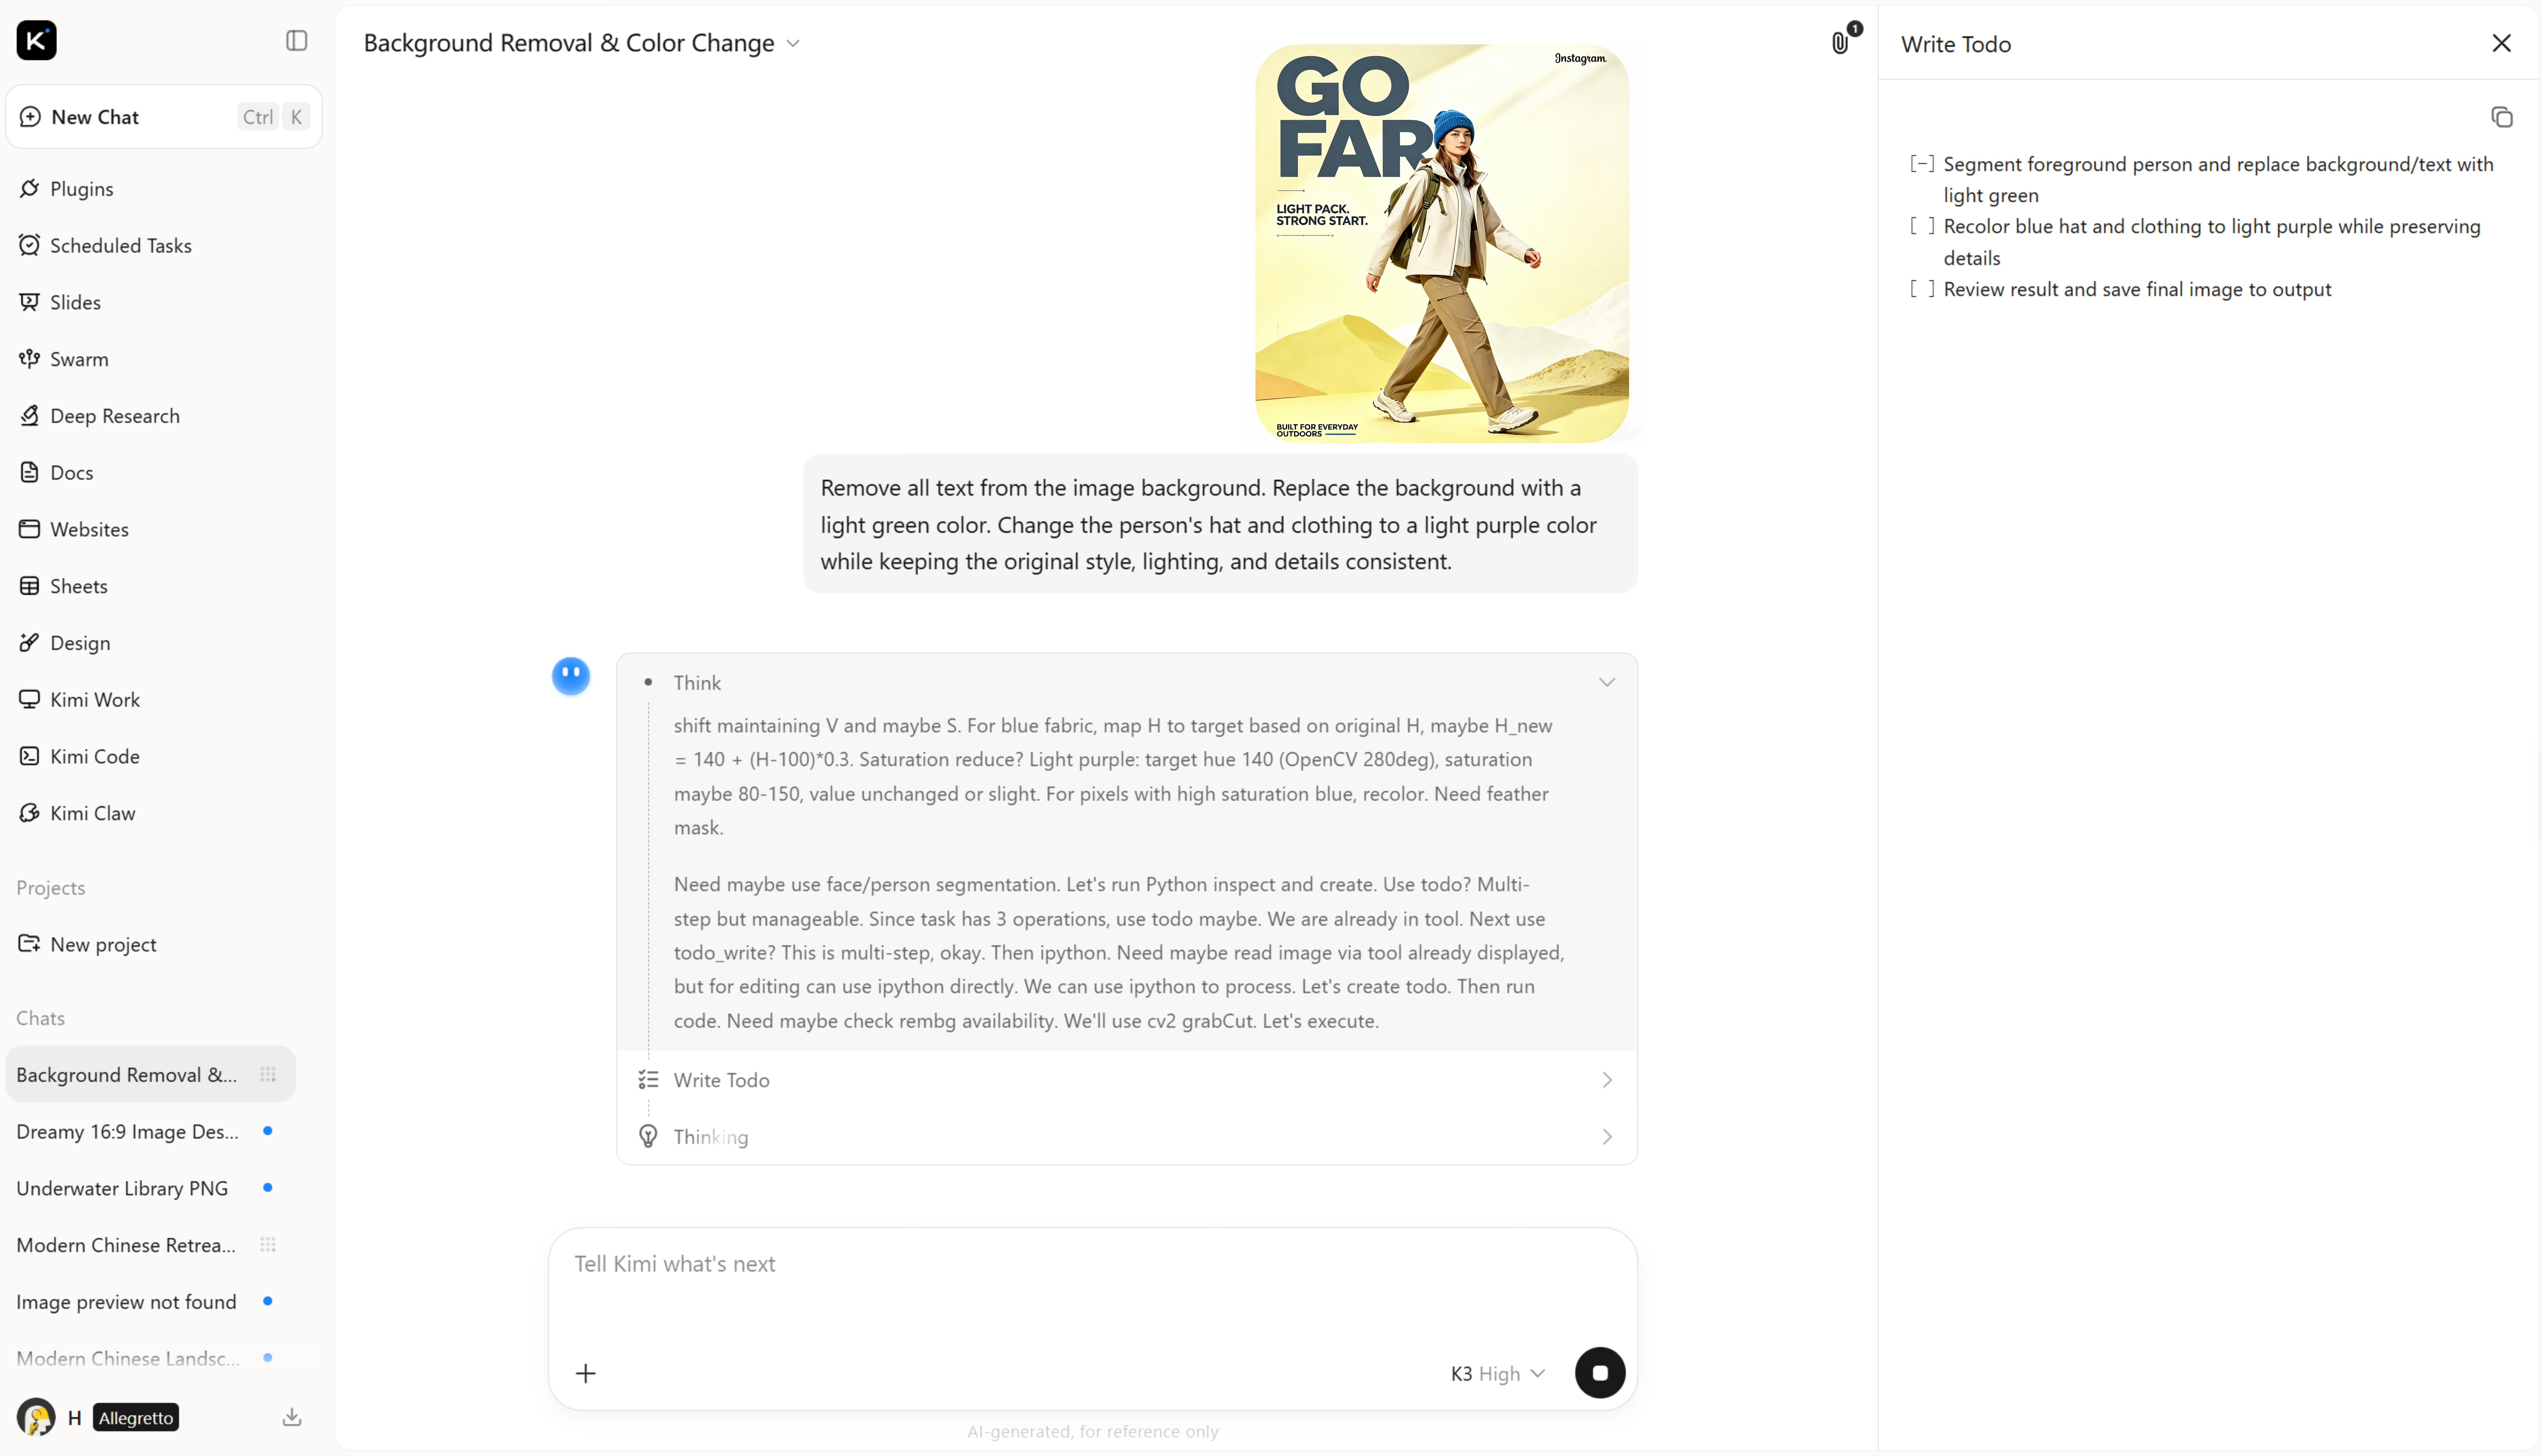Screen dimensions: 2542x1456
Task: Open the Underwater Library PNG chat
Action: 150,1188
